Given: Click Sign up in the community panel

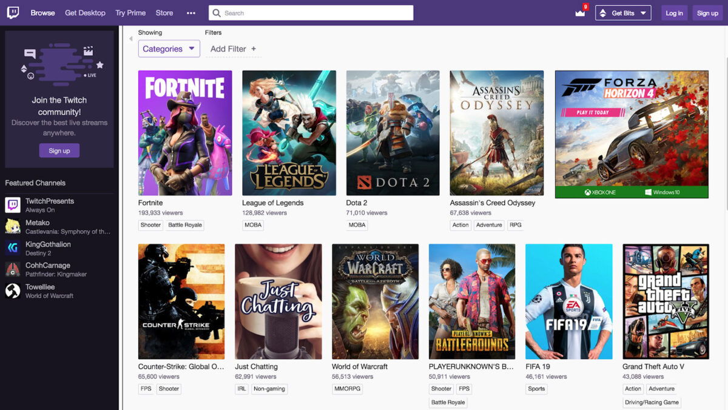Looking at the screenshot, I should [x=59, y=150].
